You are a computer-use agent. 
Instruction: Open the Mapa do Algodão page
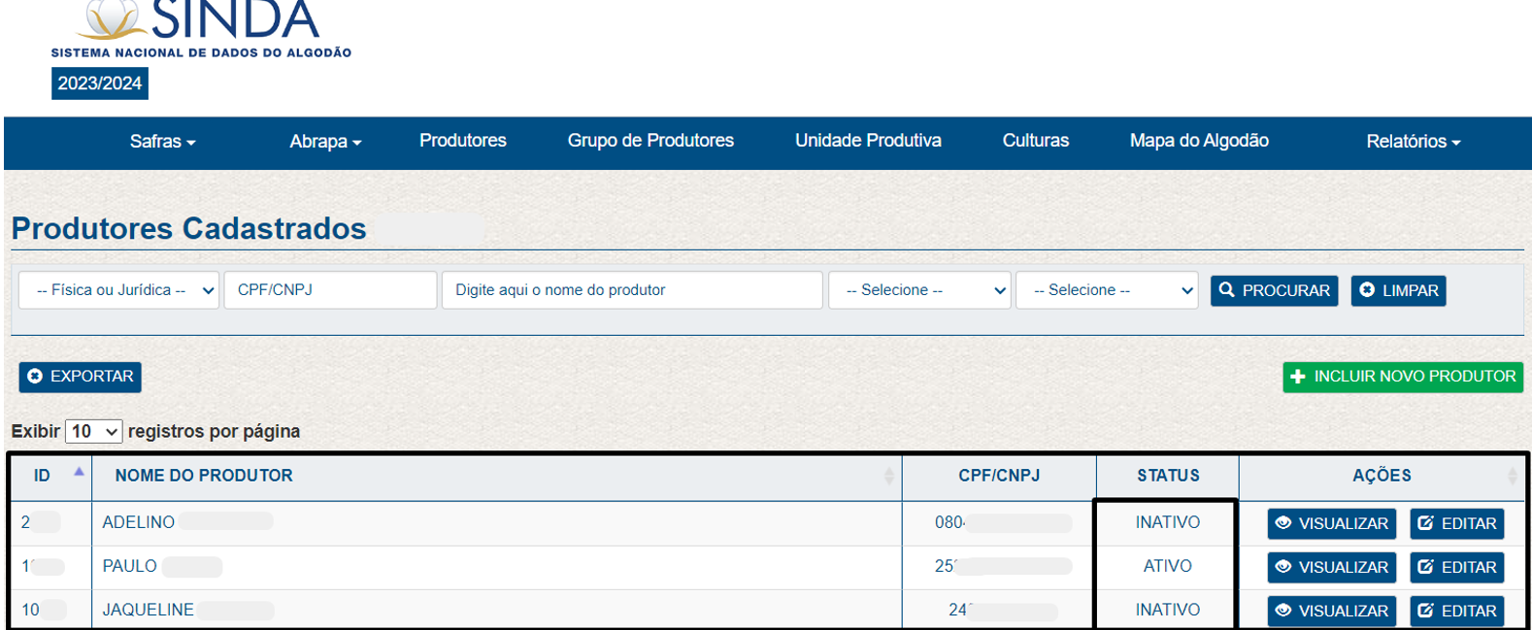1199,141
